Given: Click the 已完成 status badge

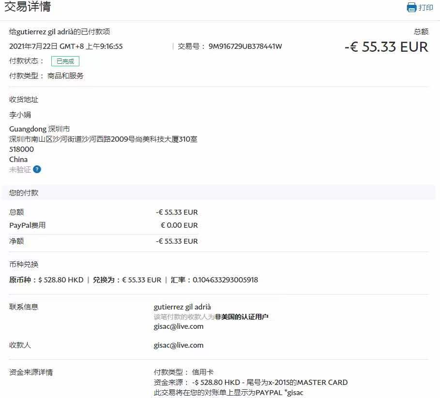Looking at the screenshot, I should 65,61.
